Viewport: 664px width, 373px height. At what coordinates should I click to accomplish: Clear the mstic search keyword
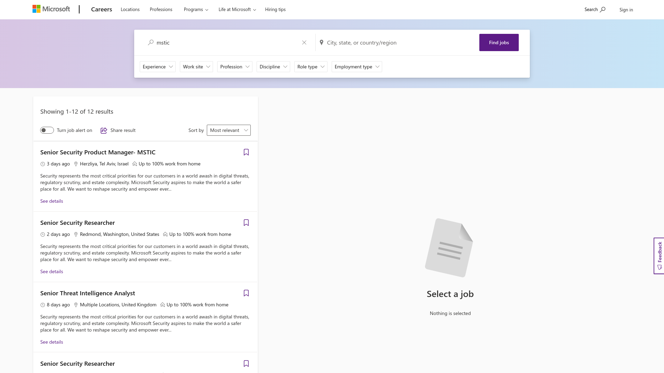point(304,42)
